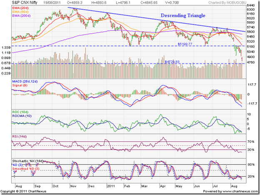Click the ROC (10d) indicator label
The width and height of the screenshot is (260, 195).
tap(20, 112)
